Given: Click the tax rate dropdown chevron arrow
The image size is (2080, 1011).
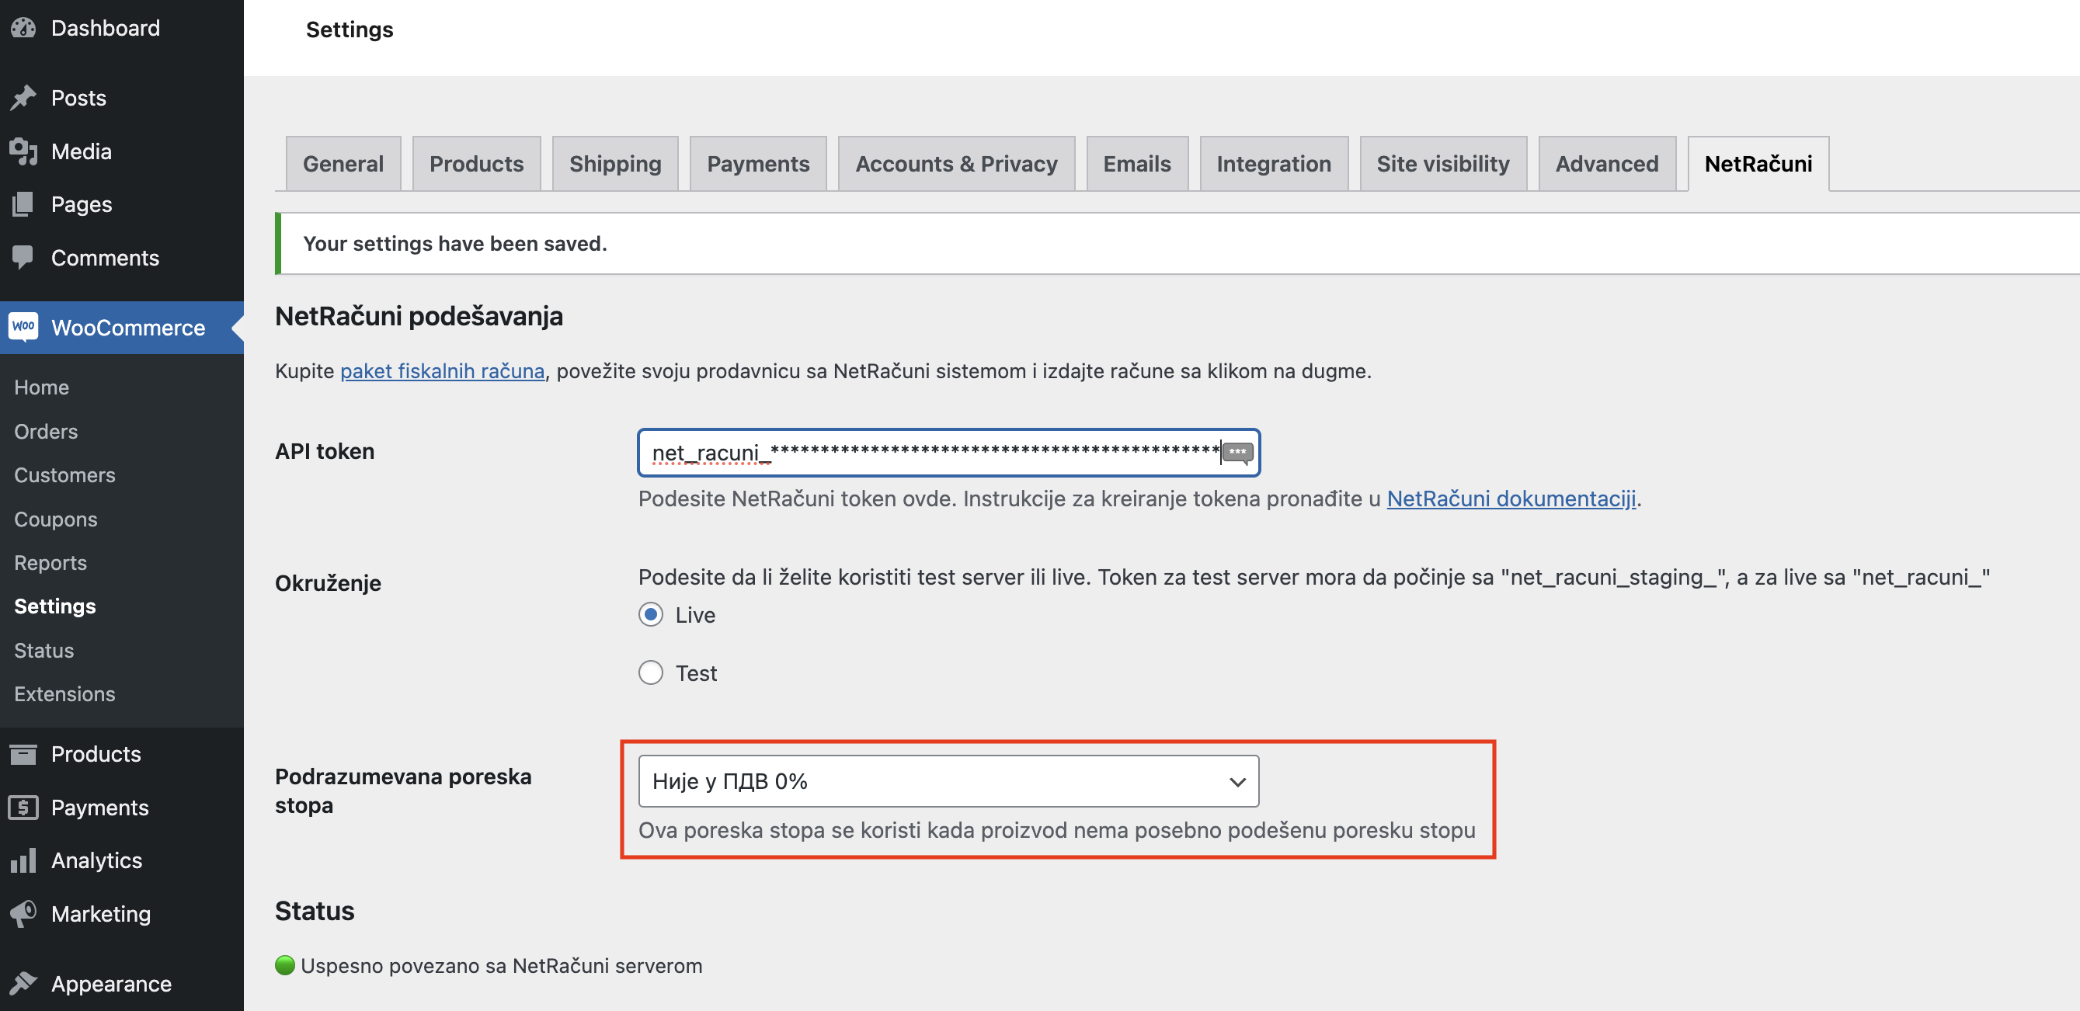Looking at the screenshot, I should point(1237,782).
